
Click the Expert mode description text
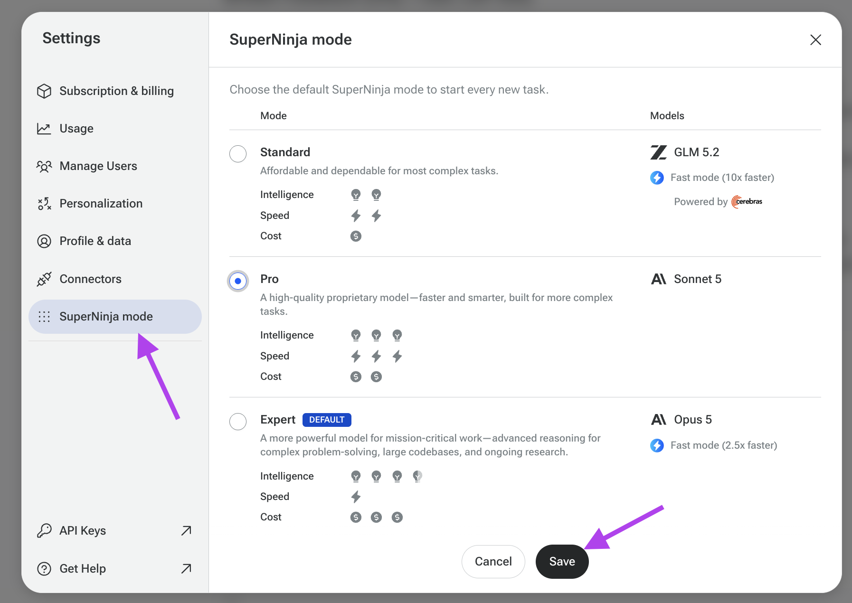tap(430, 445)
